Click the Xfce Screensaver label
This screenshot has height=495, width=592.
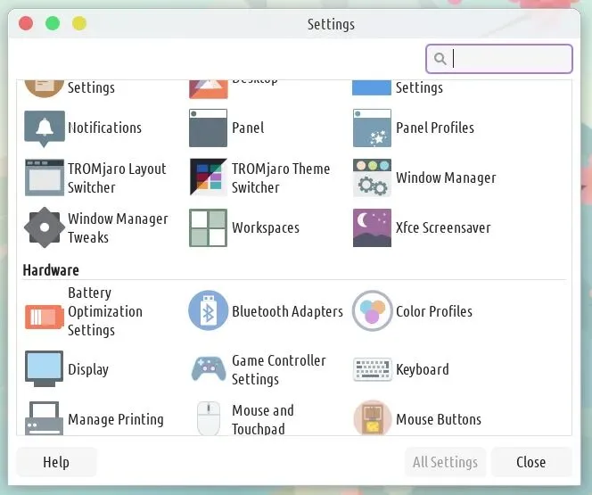[x=443, y=227]
